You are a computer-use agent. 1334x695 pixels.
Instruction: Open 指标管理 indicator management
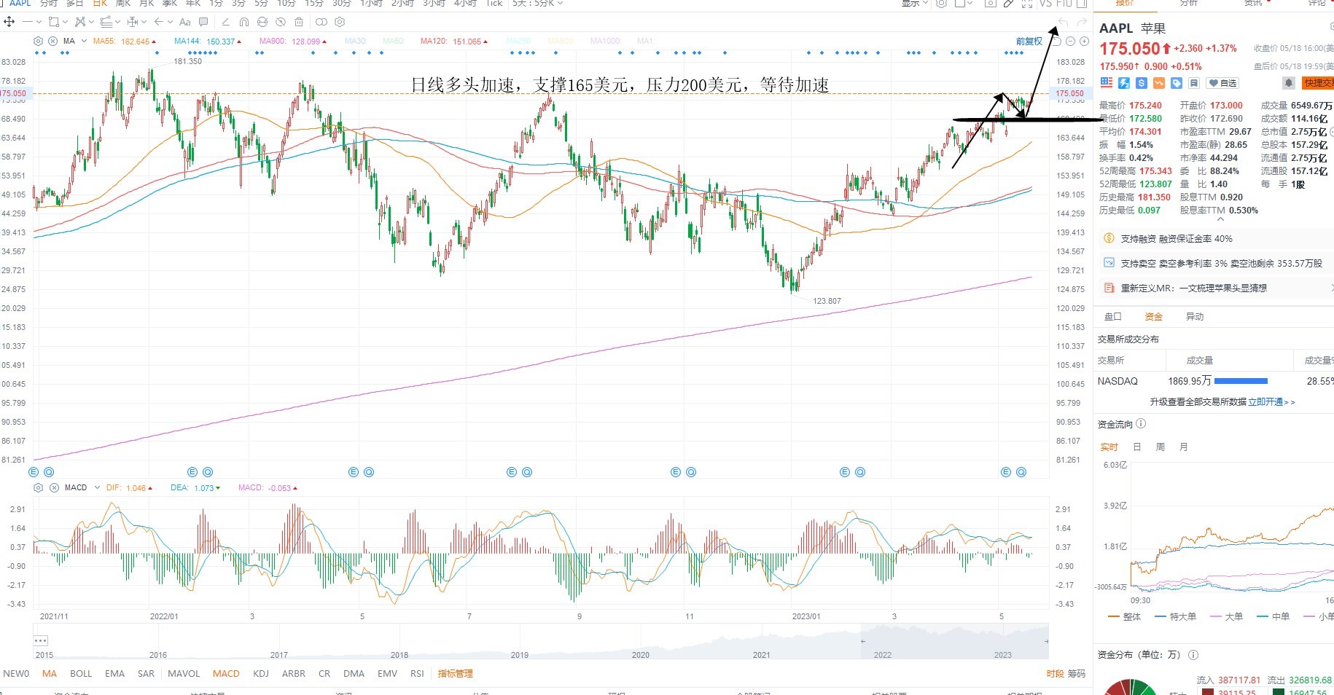[x=455, y=674]
